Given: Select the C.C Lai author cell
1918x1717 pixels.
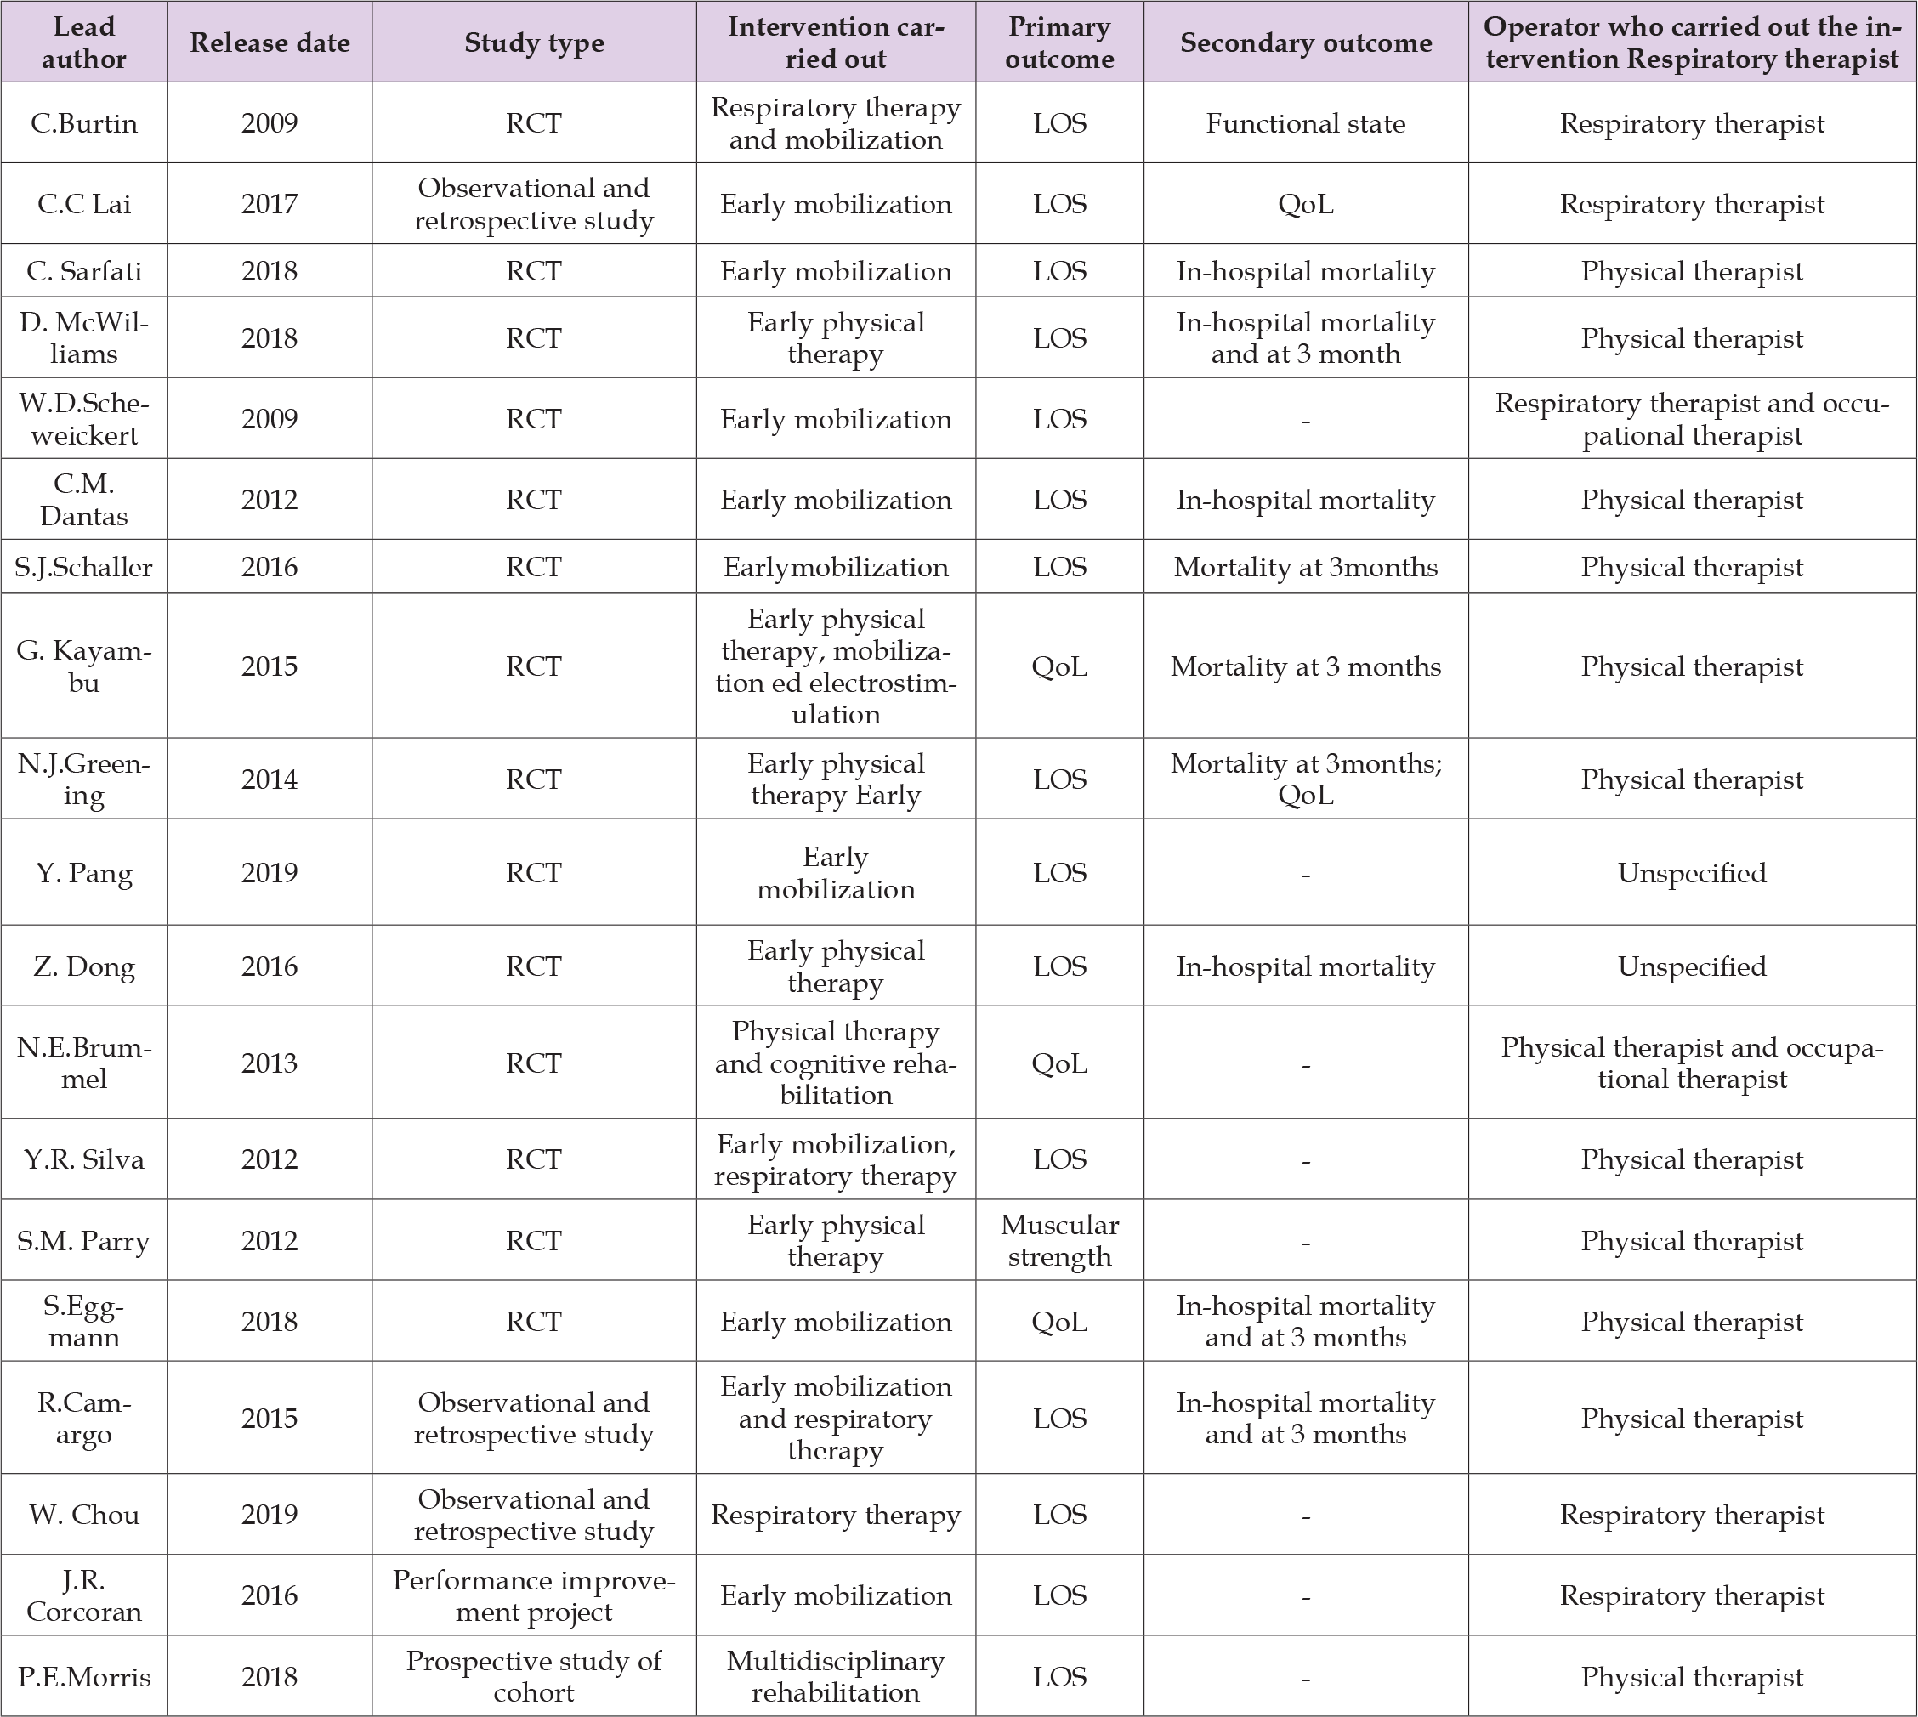Looking at the screenshot, I should pos(84,204).
